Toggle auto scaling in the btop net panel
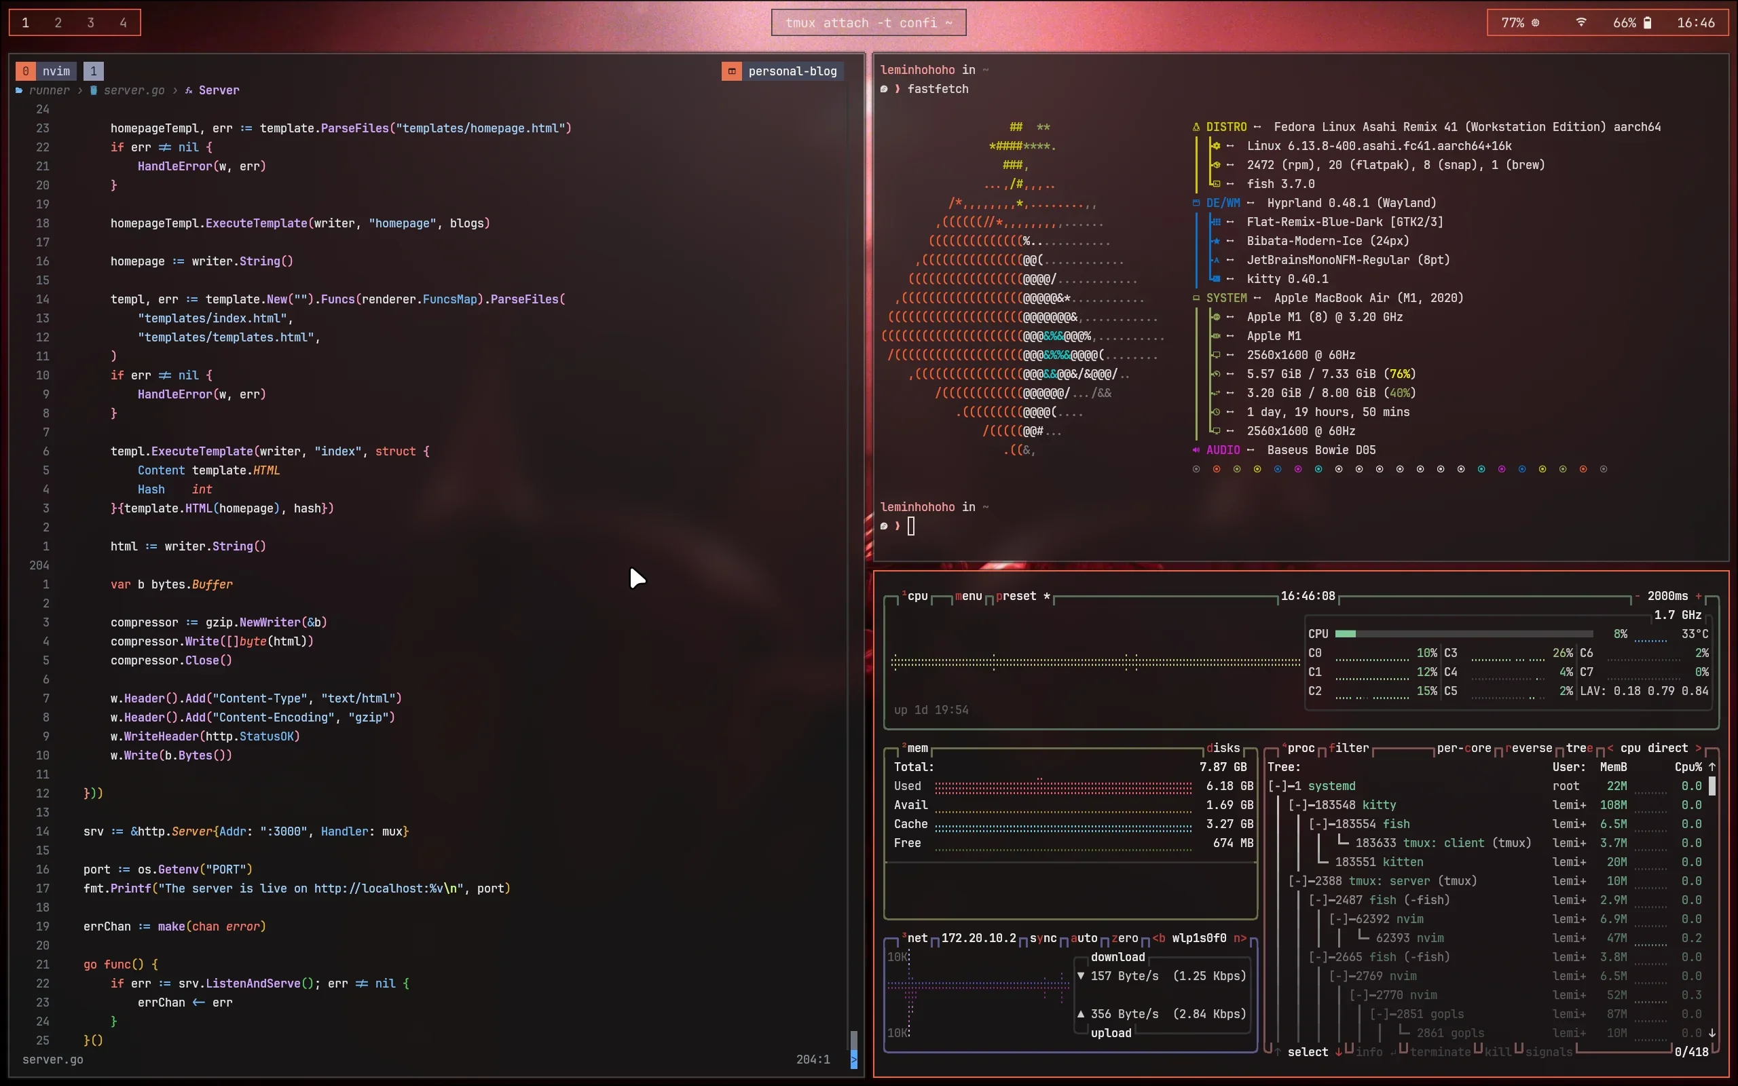This screenshot has height=1086, width=1738. (x=1084, y=938)
